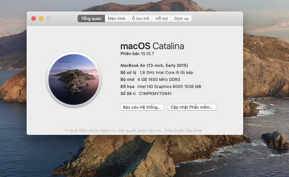The width and height of the screenshot is (289, 177).
Task: Click Phiên bản 10.15.7 version text
Action: [137, 54]
